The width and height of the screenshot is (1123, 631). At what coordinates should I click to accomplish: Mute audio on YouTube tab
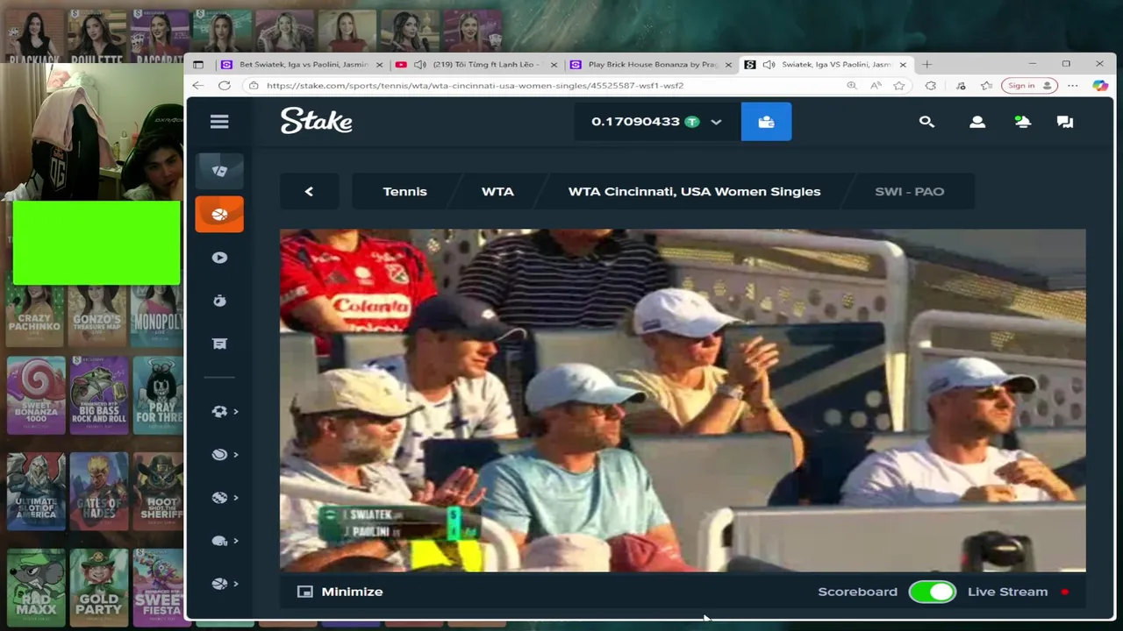click(419, 64)
